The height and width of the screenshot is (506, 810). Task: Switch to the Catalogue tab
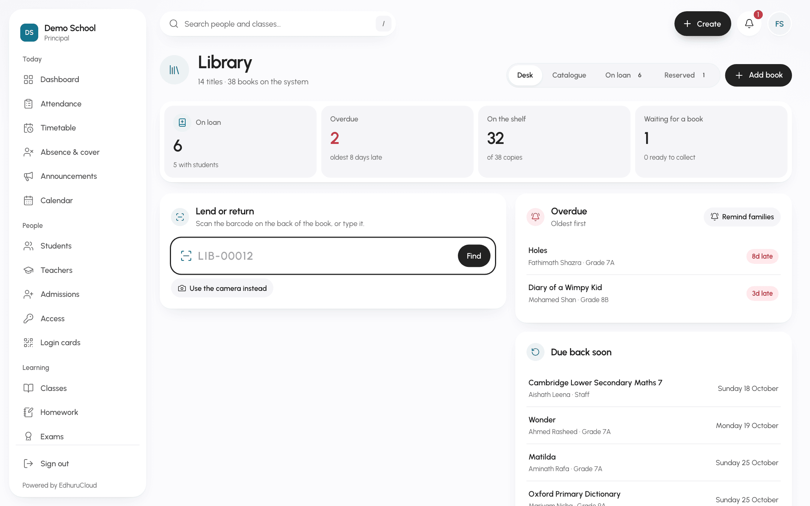coord(569,75)
